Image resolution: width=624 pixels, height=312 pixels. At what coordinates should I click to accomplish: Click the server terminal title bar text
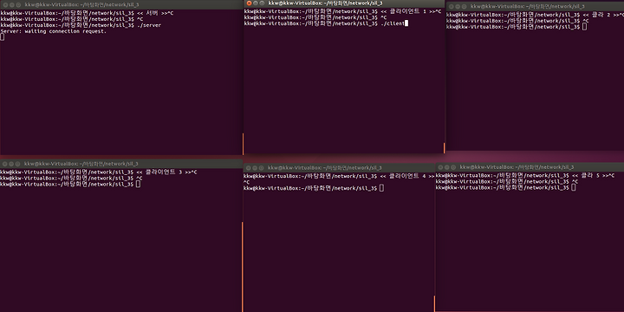tap(81, 5)
